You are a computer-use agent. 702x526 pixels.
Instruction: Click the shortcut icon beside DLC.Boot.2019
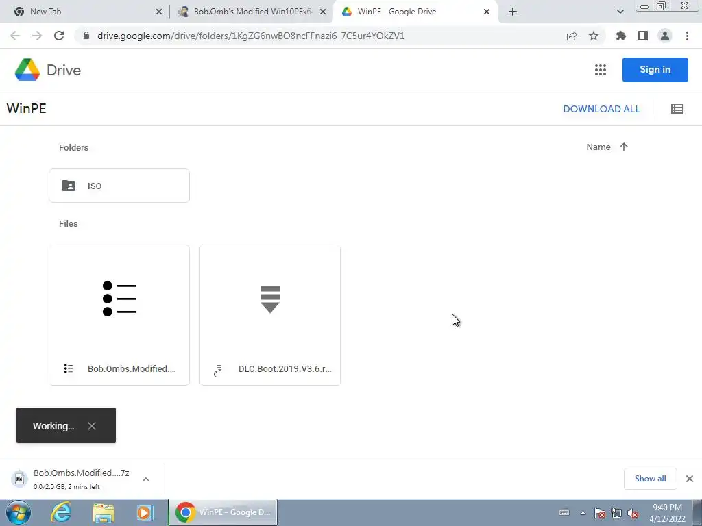(218, 371)
